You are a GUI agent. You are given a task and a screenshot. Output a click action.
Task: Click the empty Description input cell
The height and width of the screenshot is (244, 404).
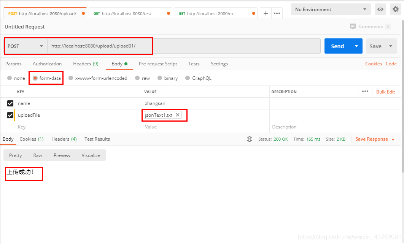(x=335, y=127)
